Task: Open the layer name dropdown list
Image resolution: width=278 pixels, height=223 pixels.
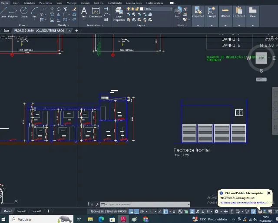Action: click(171, 9)
